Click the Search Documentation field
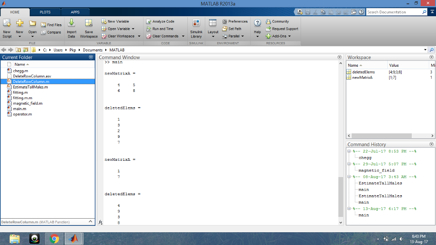436x245 pixels. (x=394, y=12)
